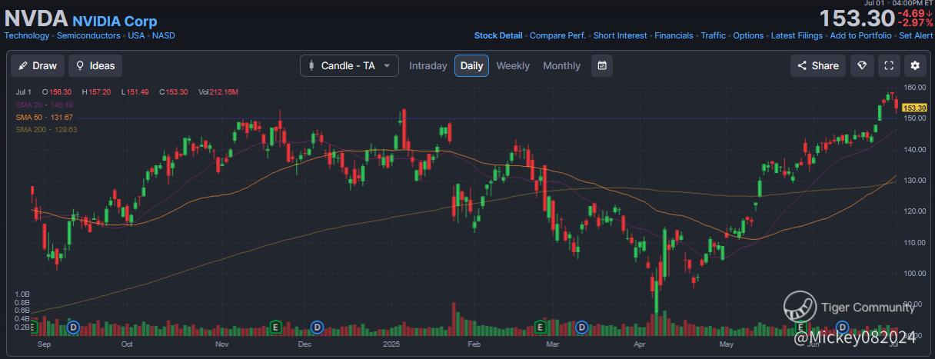This screenshot has width=935, height=359.
Task: Click Add to Portfolio
Action: 860,35
